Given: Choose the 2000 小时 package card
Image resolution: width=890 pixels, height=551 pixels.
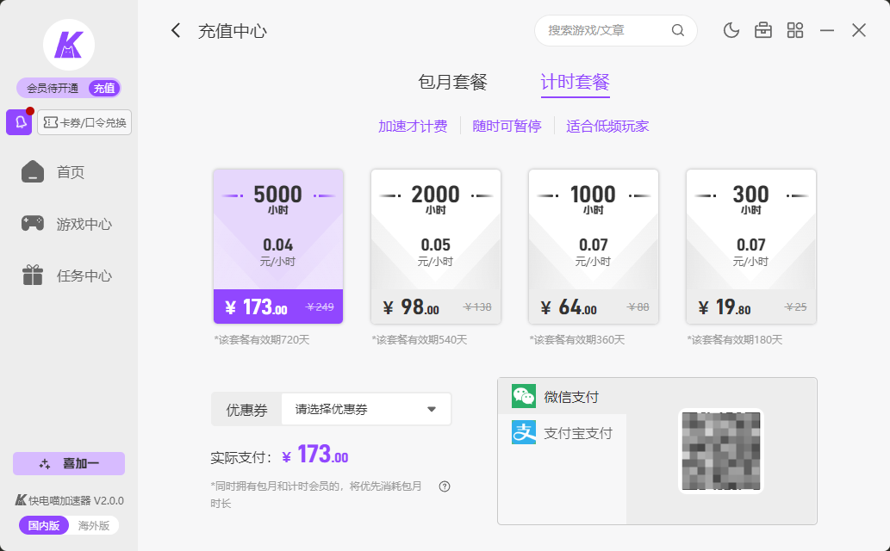Looking at the screenshot, I should tap(436, 246).
